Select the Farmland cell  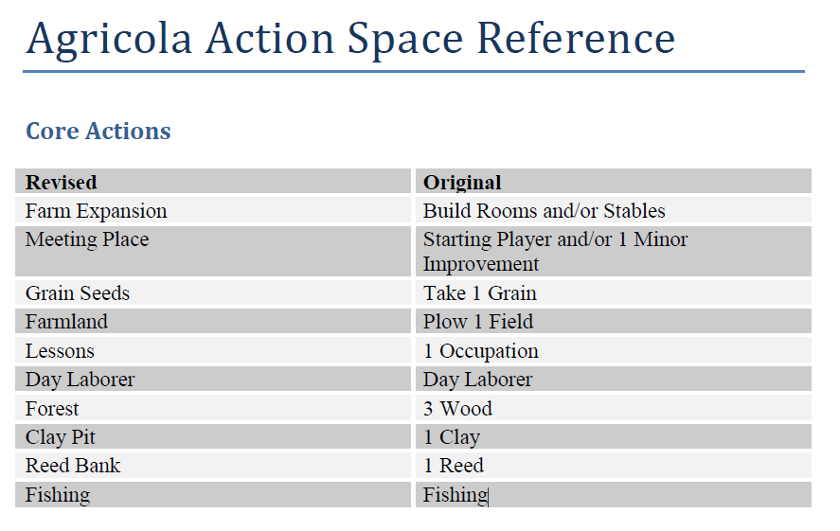click(213, 321)
